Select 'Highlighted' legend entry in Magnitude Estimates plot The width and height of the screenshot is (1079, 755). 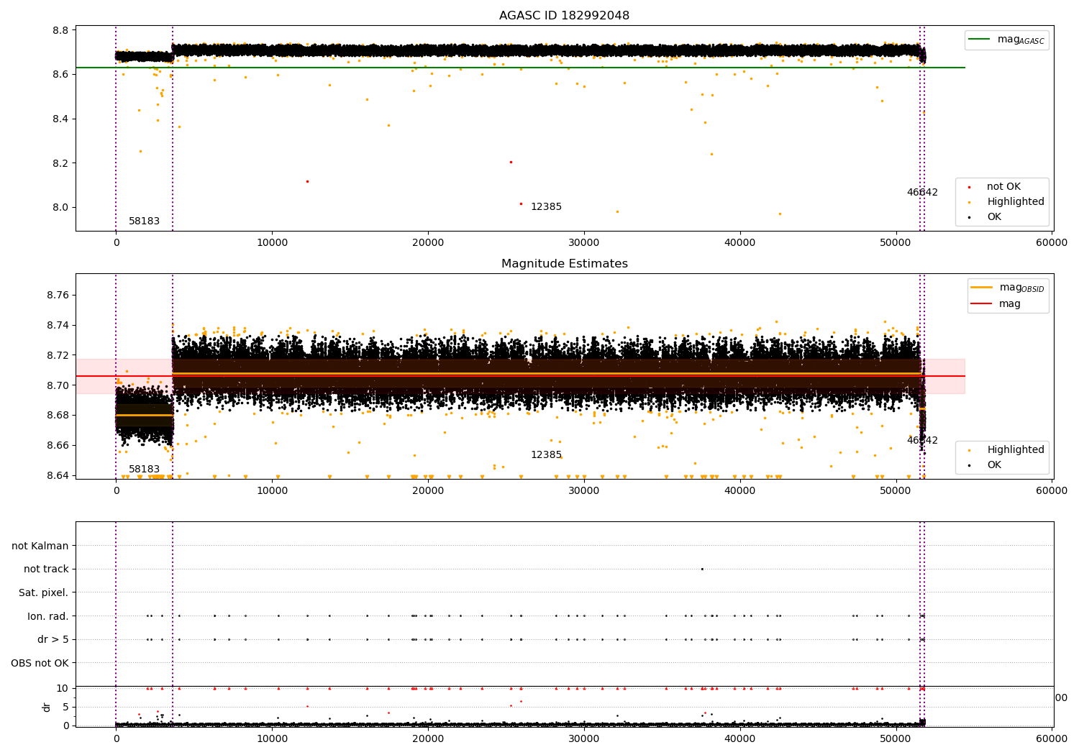click(1015, 450)
